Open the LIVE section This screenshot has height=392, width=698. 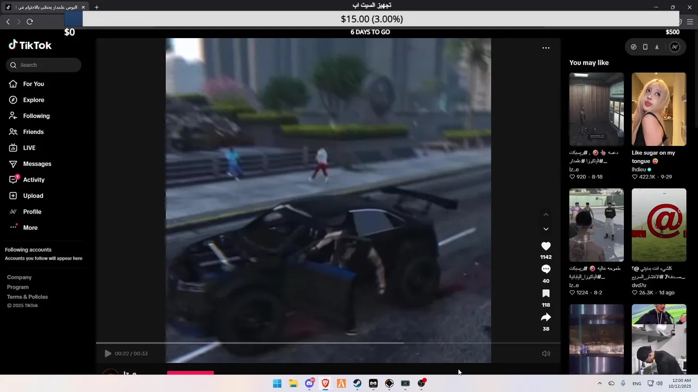point(29,148)
